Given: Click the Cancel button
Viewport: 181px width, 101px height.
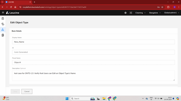Looking at the screenshot, I should point(27,92).
